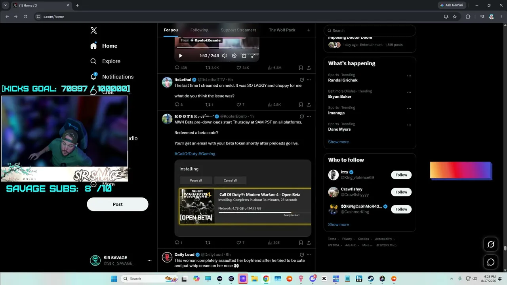This screenshot has height=285, width=507.
Task: Open options for Dane Myers trend
Action: tap(409, 125)
